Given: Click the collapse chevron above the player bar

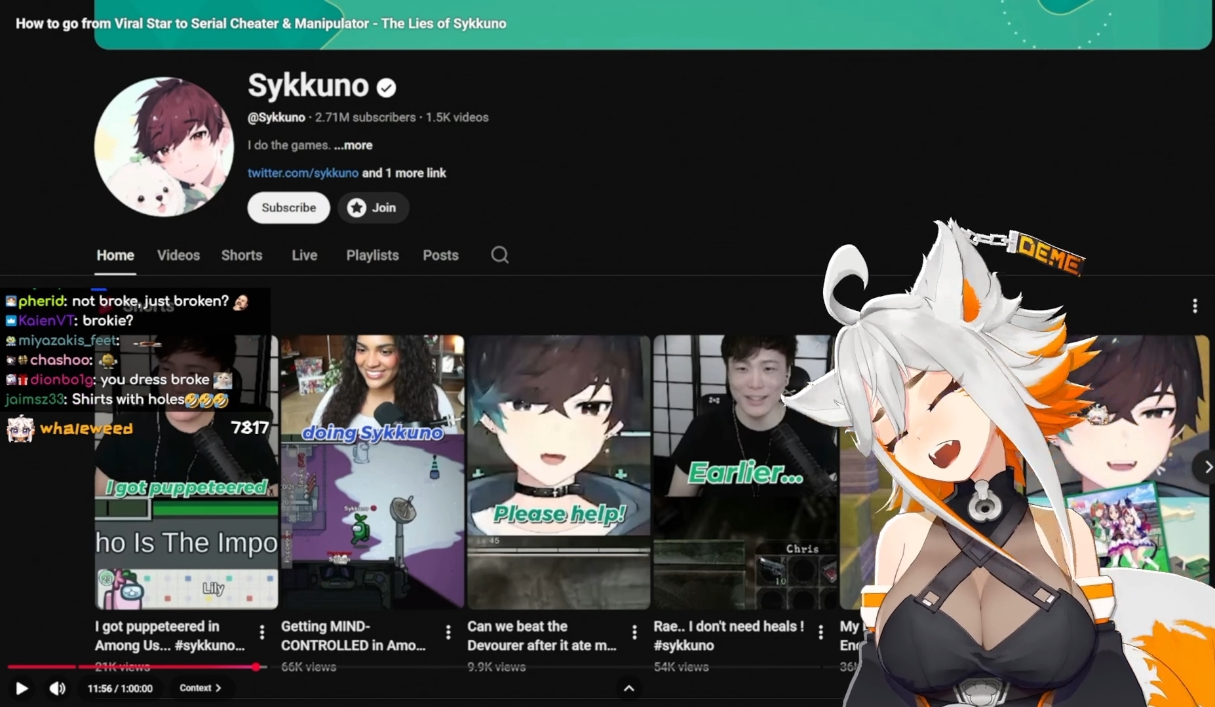Looking at the screenshot, I should [x=628, y=688].
